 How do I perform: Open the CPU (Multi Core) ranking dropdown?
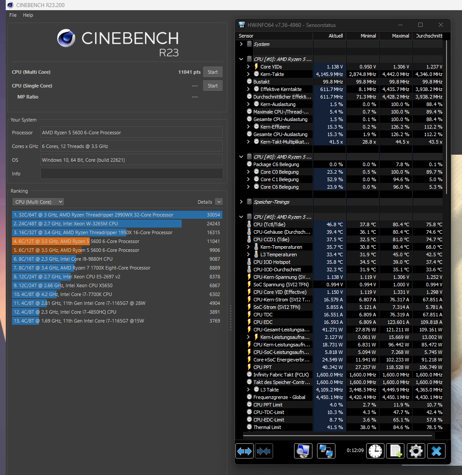point(38,202)
